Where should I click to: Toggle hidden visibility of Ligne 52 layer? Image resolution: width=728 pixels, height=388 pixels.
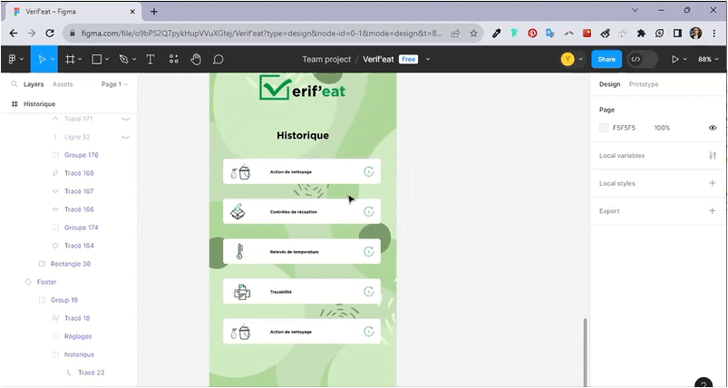pos(125,137)
